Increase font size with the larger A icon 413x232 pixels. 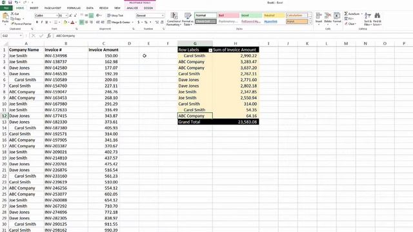[70, 15]
